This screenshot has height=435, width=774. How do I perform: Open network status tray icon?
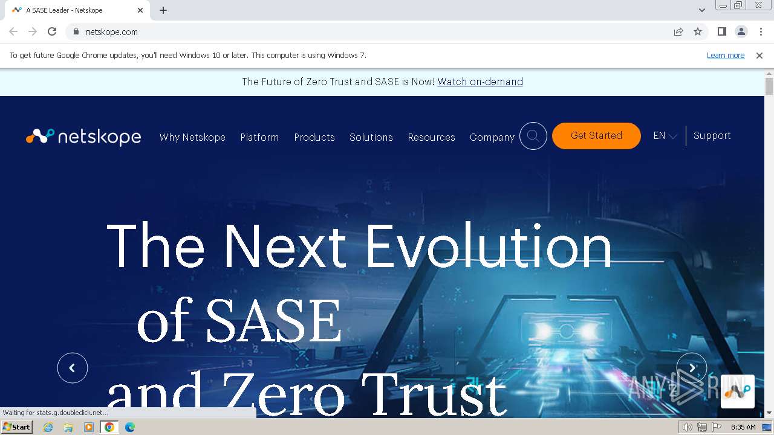[702, 427]
